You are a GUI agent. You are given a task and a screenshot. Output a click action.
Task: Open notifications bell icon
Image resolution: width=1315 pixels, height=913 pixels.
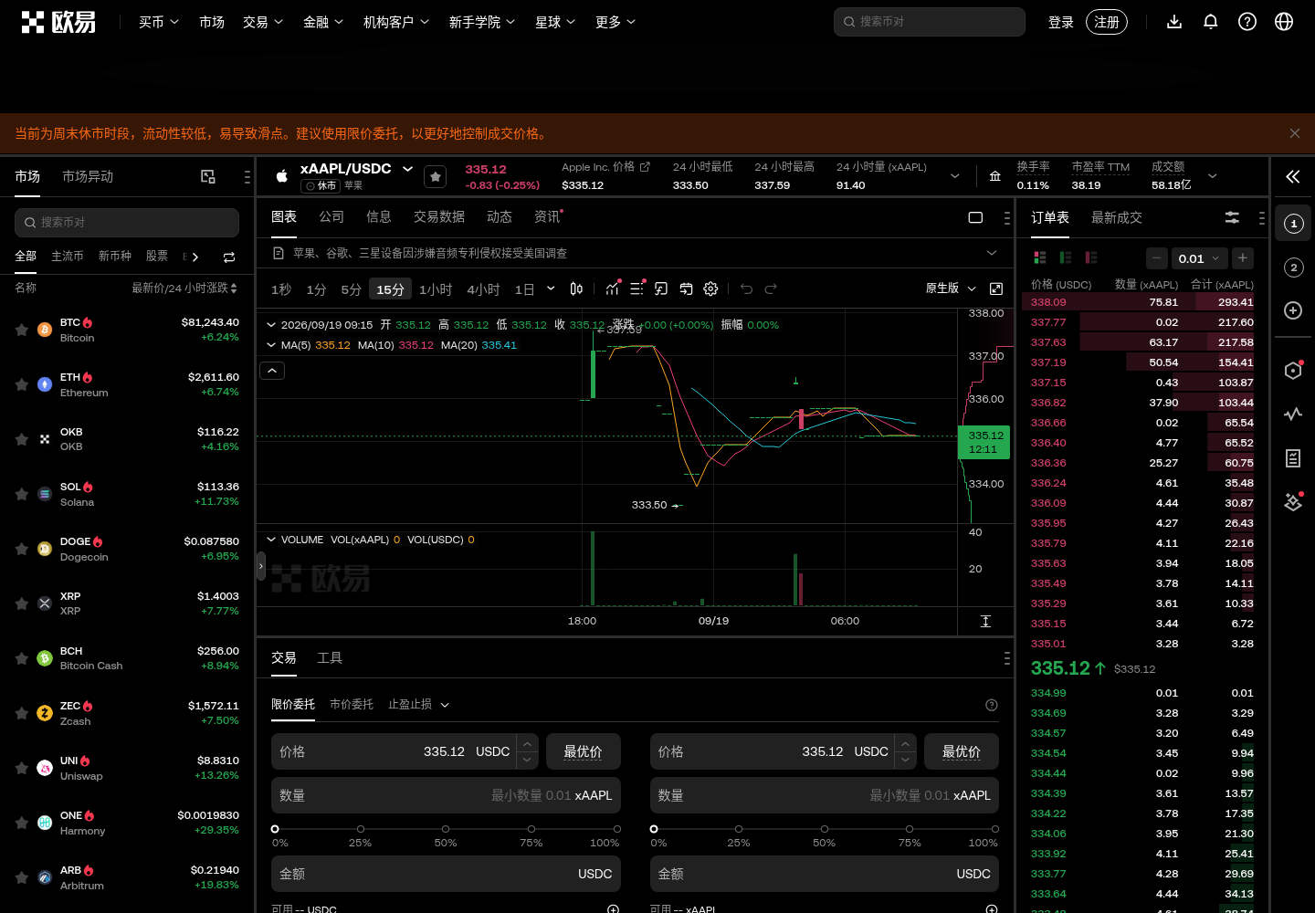(1211, 22)
